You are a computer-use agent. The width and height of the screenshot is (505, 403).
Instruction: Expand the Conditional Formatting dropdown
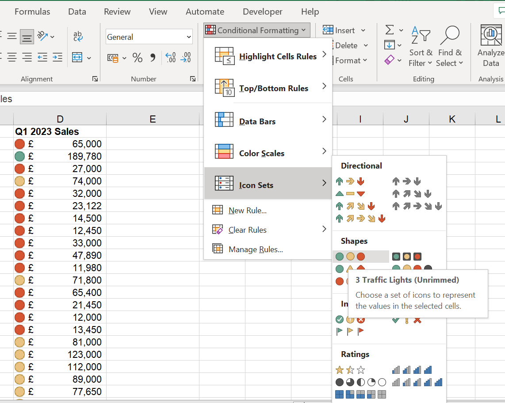click(256, 30)
